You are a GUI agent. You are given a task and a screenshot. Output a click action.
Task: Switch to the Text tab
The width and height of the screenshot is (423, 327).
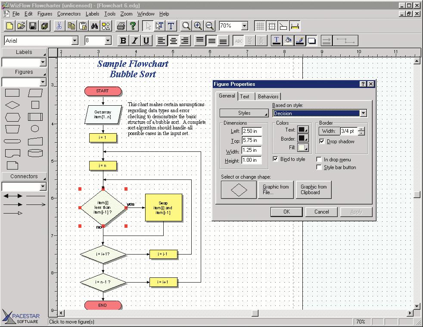pyautogui.click(x=245, y=97)
